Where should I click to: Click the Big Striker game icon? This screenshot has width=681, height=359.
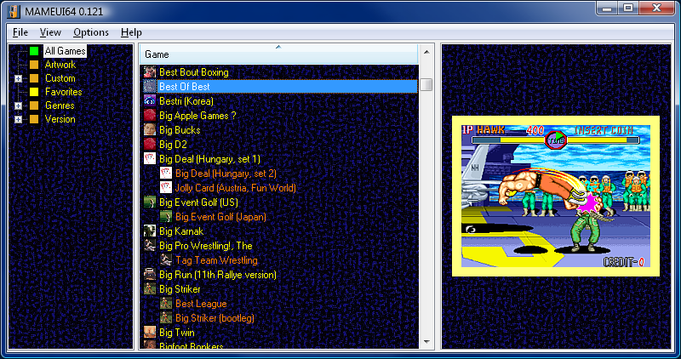click(x=150, y=289)
